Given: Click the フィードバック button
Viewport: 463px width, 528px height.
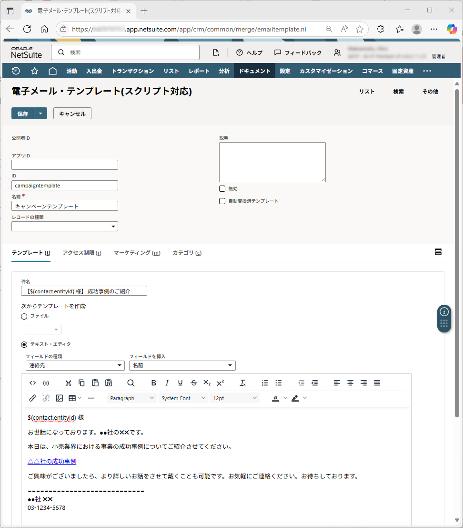Looking at the screenshot, I should (298, 52).
